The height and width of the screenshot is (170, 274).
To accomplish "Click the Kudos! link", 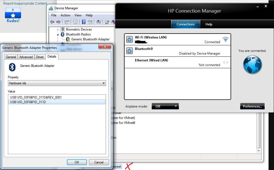I will coord(13,20).
